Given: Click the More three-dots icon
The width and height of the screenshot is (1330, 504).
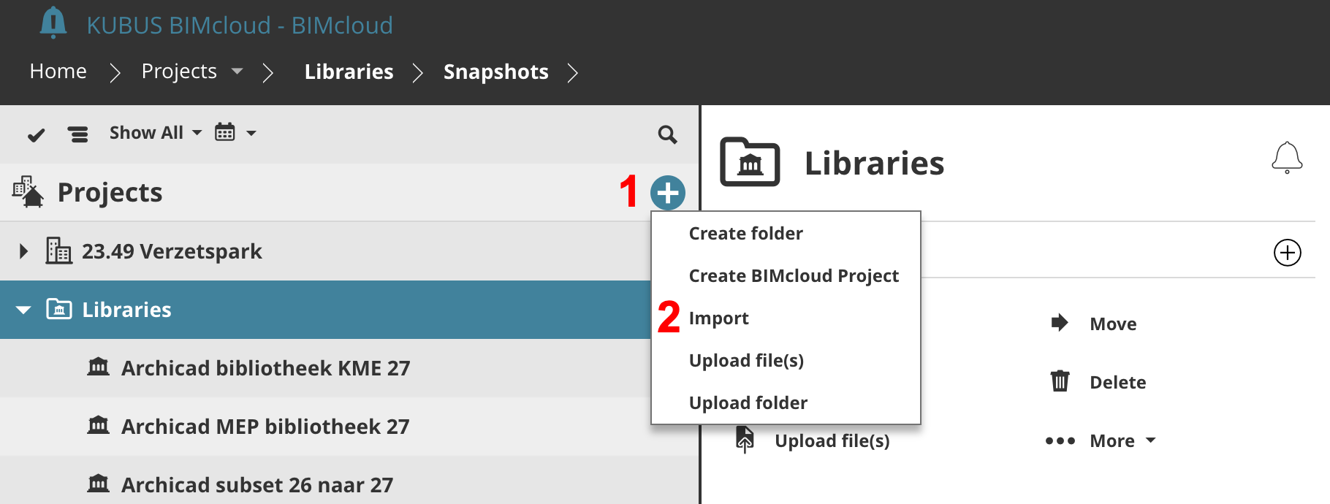Looking at the screenshot, I should point(1060,440).
